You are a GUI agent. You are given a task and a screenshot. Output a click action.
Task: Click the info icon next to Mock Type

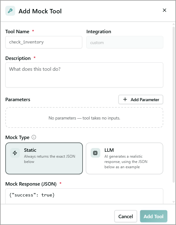[x=34, y=137]
